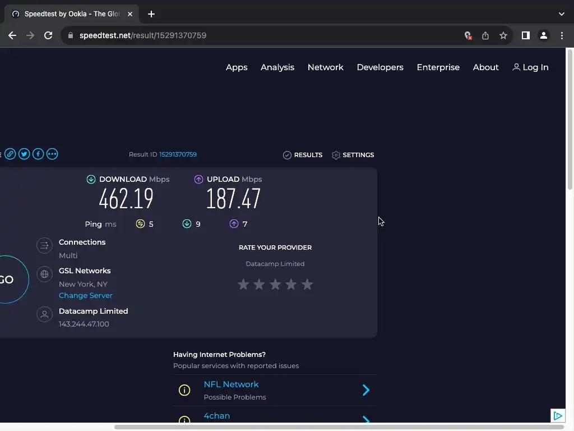Click the NFL Network info icon
This screenshot has height=431, width=574.
point(184,390)
